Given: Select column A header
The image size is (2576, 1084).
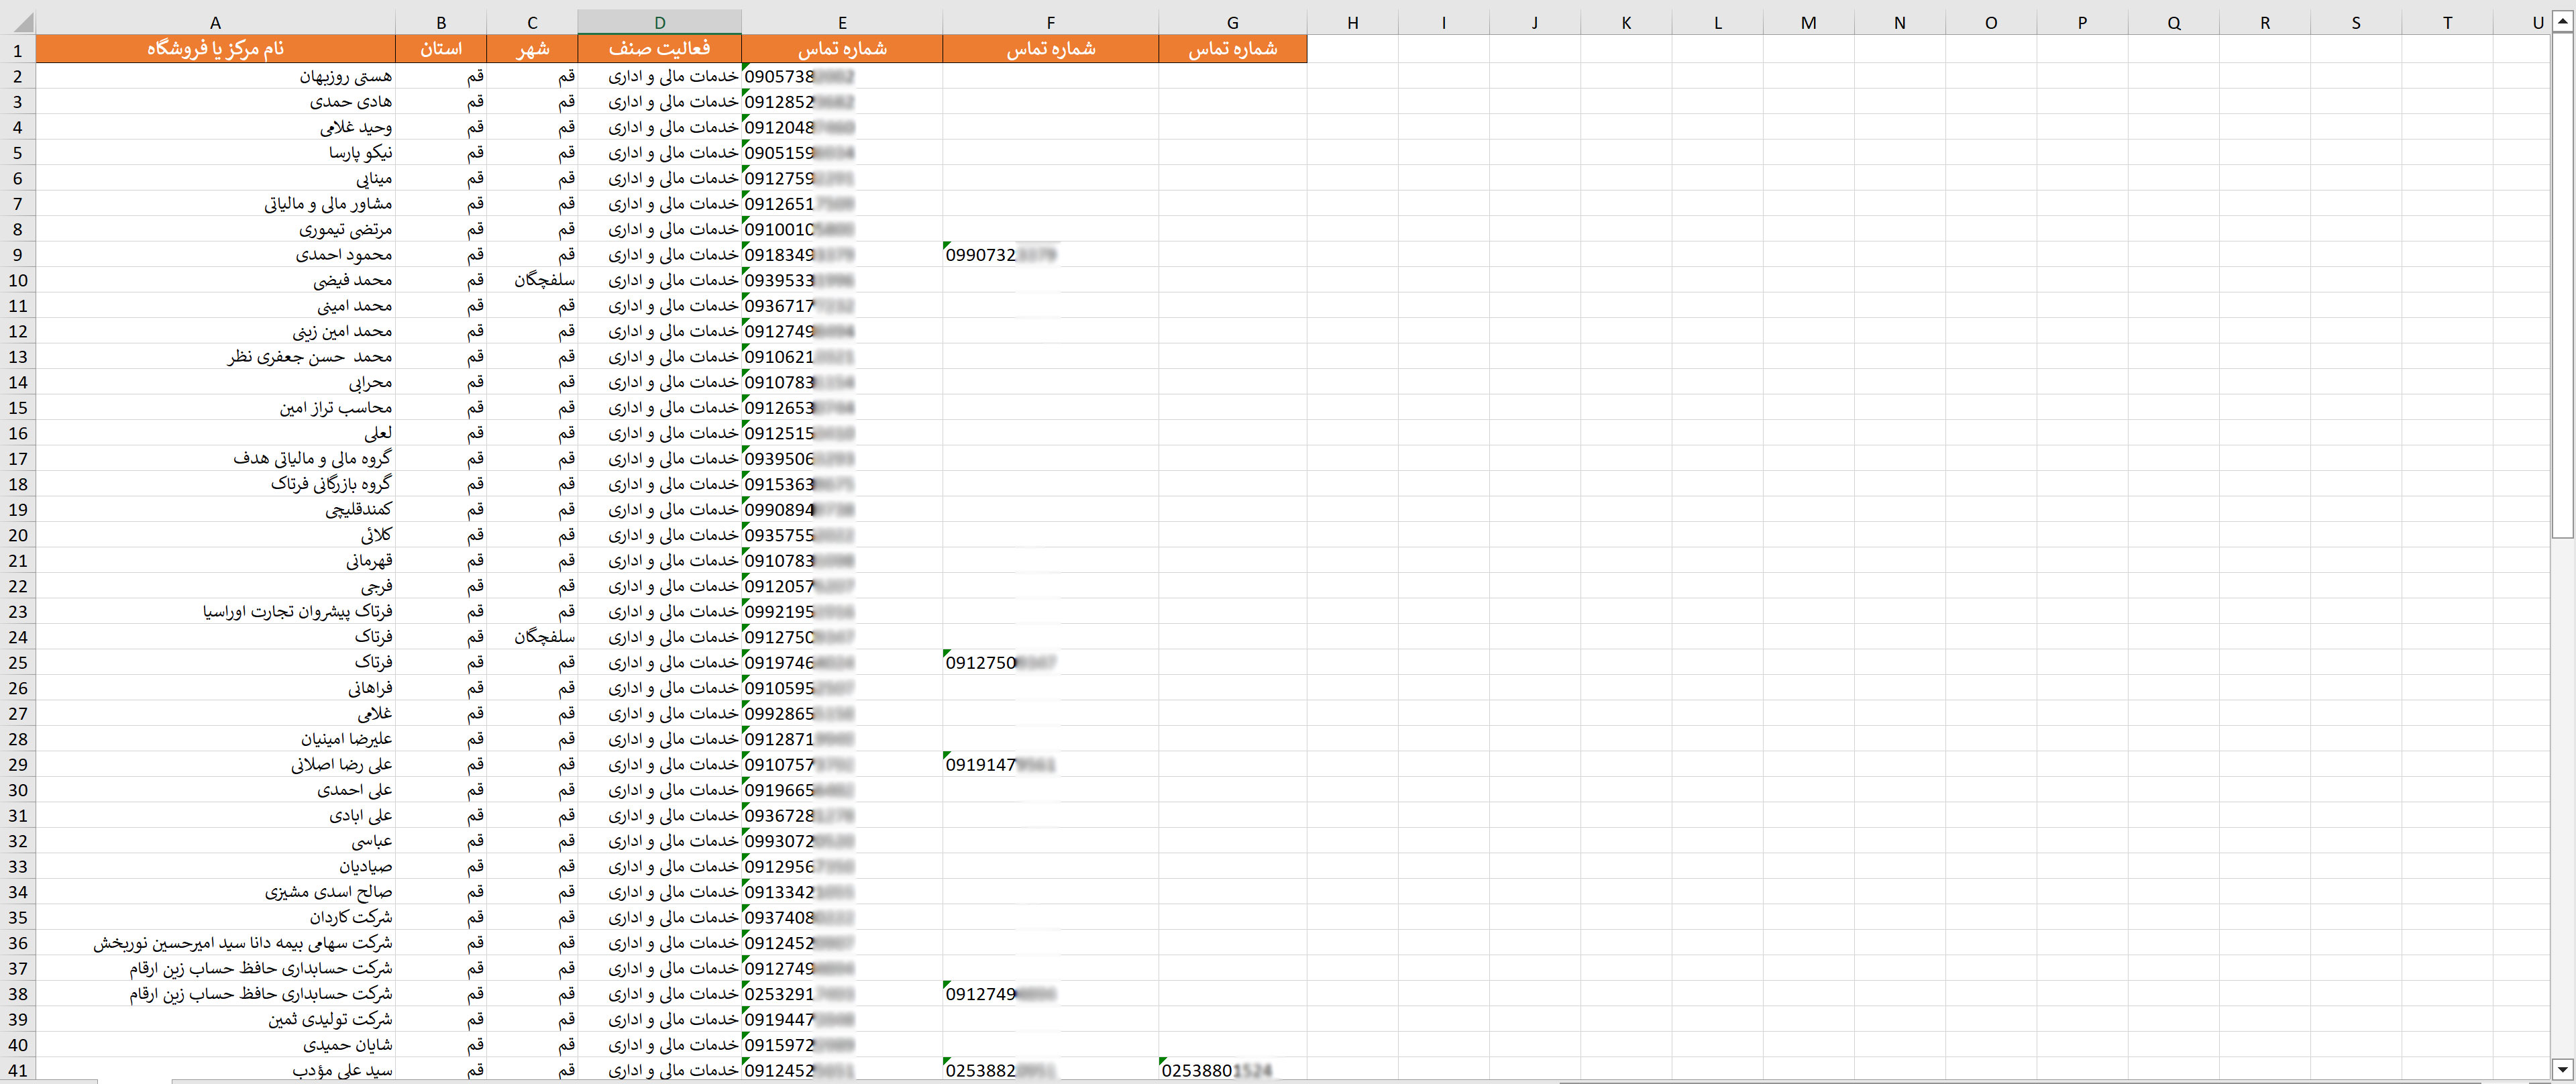Looking at the screenshot, I should [215, 22].
